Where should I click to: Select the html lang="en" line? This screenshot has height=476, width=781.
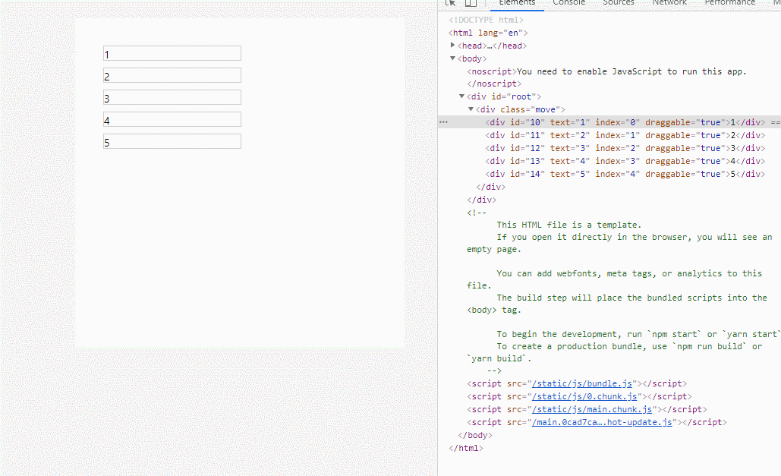pyautogui.click(x=488, y=33)
